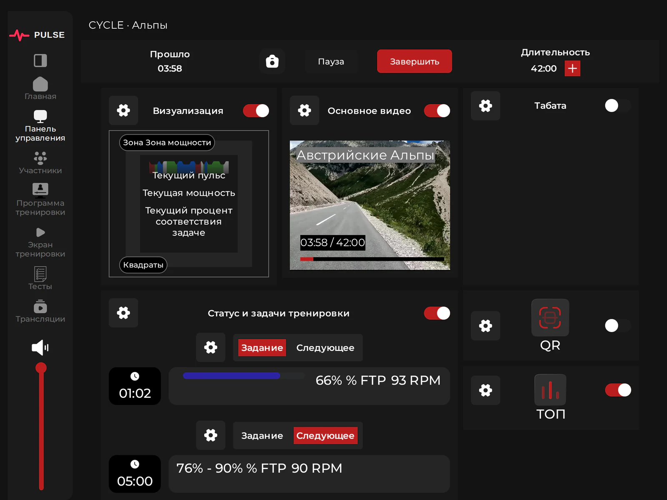Screen dimensions: 667x500
Task: Disable the Основное видео toggle
Action: tap(437, 111)
